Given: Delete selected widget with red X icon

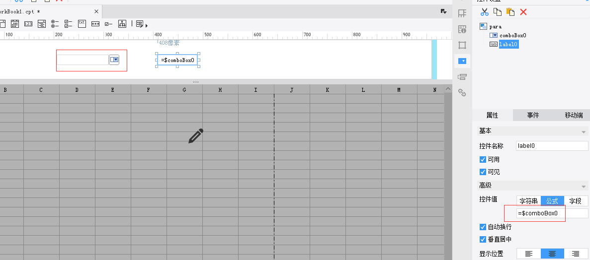Looking at the screenshot, I should [x=523, y=12].
